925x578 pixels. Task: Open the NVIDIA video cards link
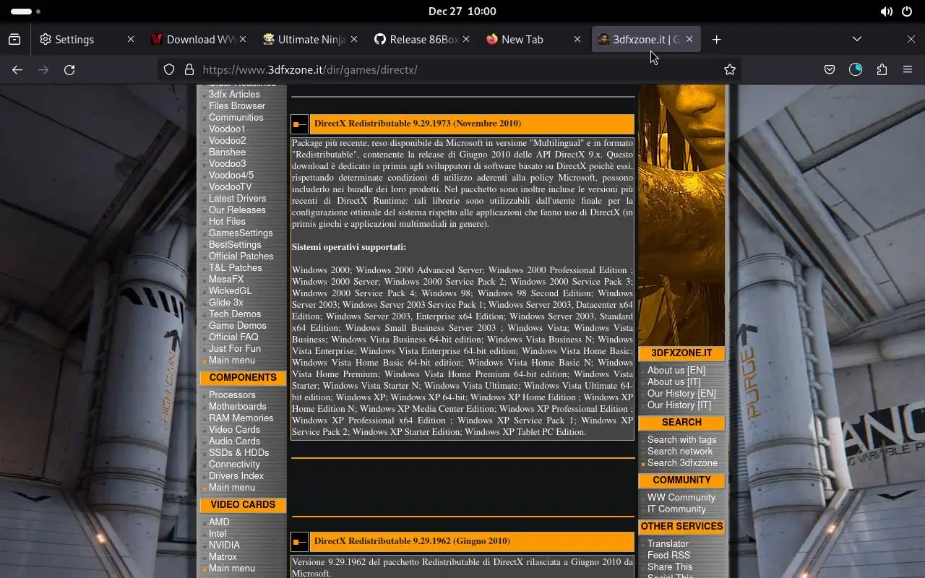click(224, 545)
